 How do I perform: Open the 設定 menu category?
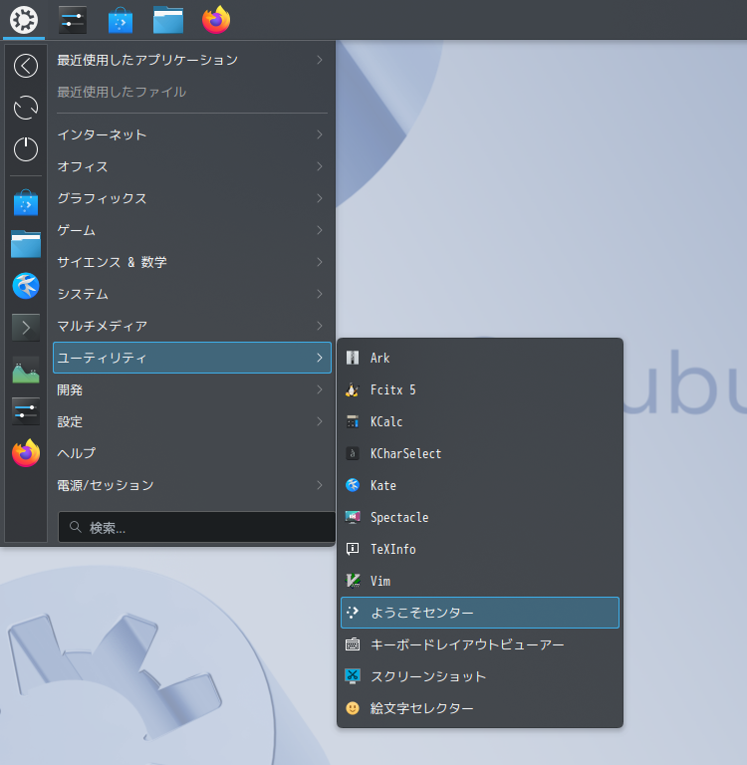click(x=192, y=421)
